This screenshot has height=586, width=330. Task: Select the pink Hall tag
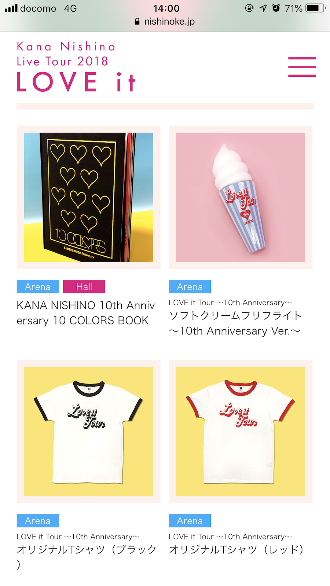[x=84, y=287]
